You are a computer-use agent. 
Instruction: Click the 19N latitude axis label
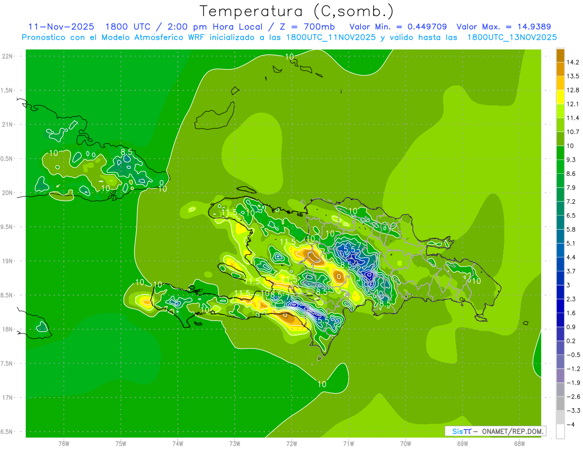point(7,261)
